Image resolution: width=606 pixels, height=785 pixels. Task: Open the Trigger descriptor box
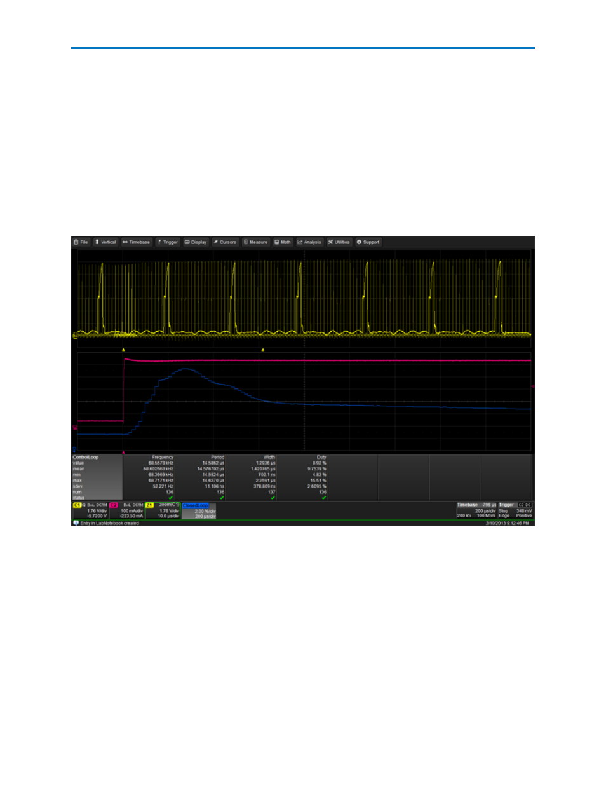[515, 510]
